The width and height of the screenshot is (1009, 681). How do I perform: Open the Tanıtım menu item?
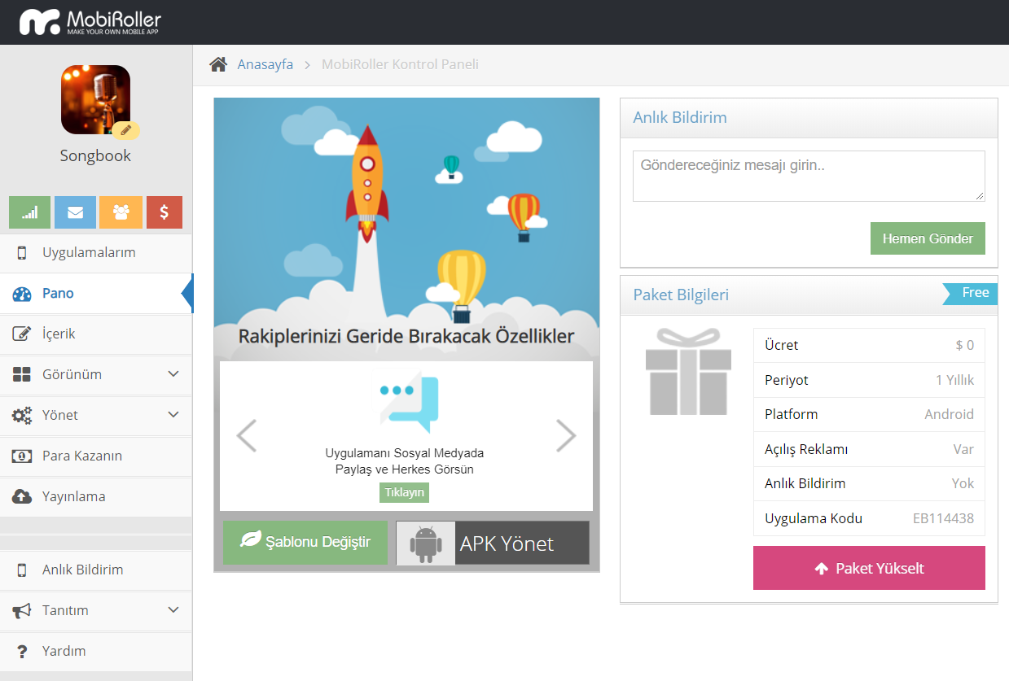pos(96,611)
